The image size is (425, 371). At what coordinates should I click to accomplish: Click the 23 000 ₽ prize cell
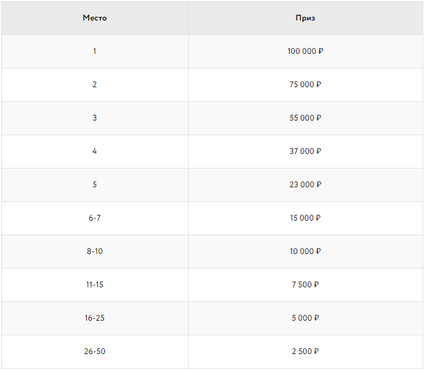[x=305, y=185]
